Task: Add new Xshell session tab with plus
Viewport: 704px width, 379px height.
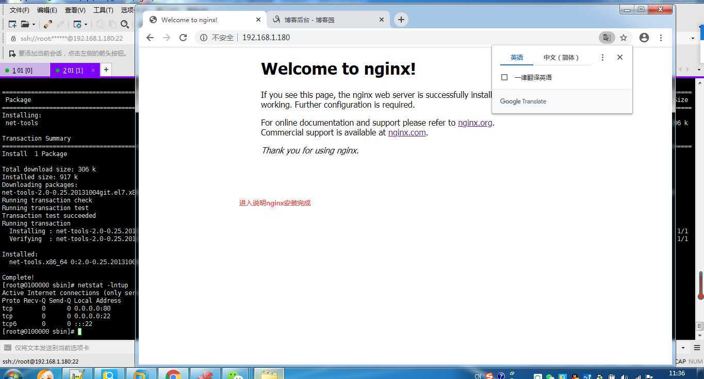Action: coord(106,70)
